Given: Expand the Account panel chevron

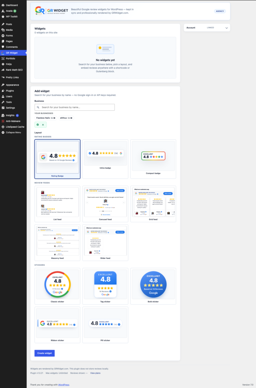Looking at the screenshot, I should click(x=227, y=28).
